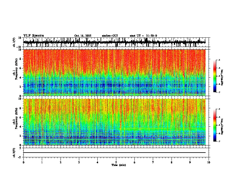Click the log(PSD) label beside ch.1 color bar
Viewport: 235px width, 182px height.
coord(222,78)
